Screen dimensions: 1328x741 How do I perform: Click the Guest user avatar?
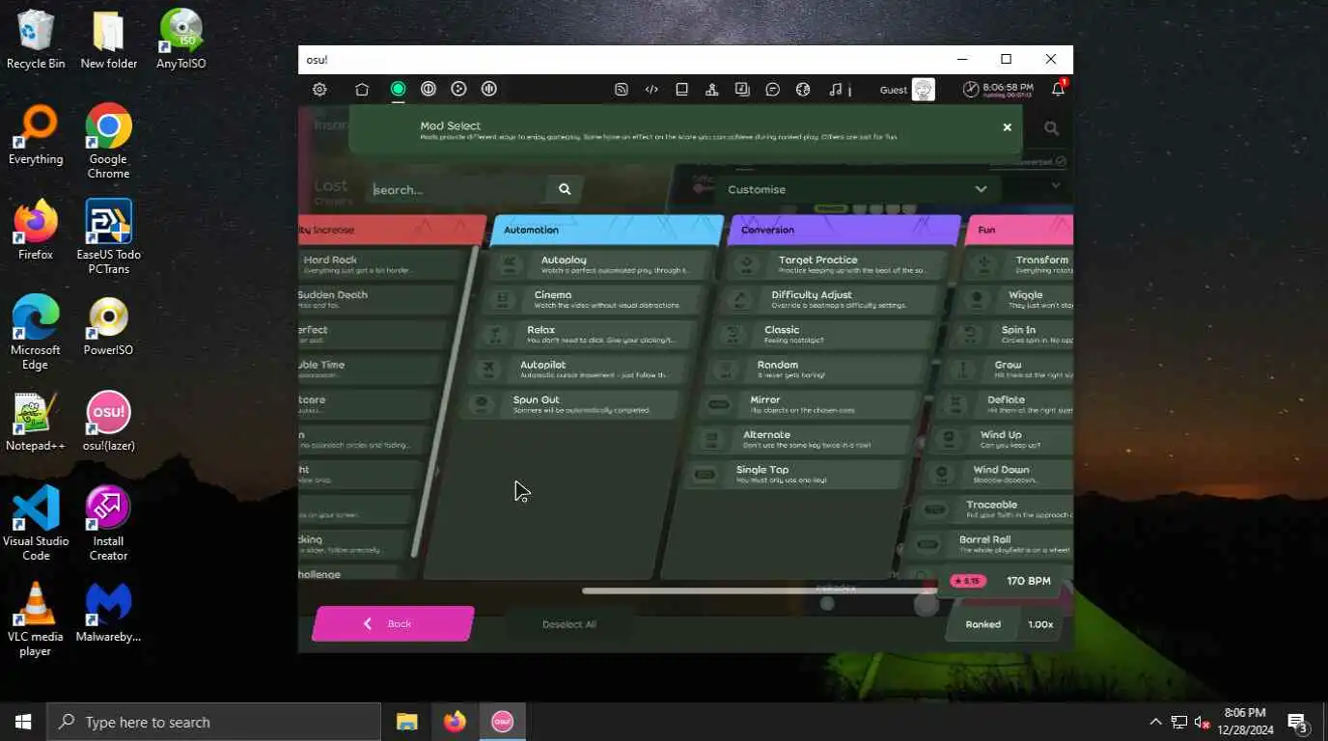924,90
